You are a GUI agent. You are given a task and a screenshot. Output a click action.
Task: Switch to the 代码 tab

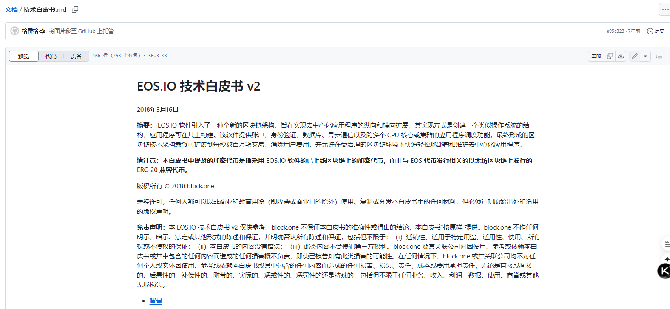(51, 56)
